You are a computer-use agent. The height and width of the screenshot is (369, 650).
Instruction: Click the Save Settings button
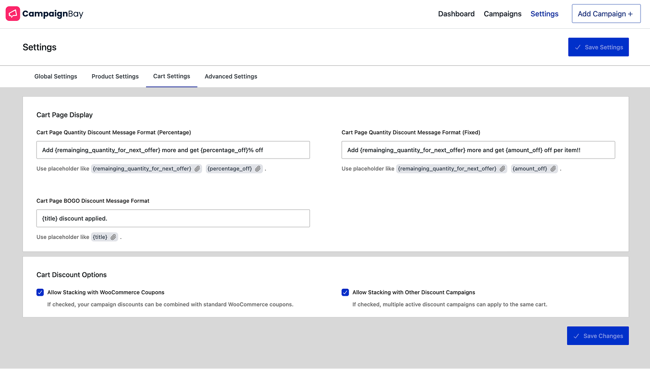598,47
